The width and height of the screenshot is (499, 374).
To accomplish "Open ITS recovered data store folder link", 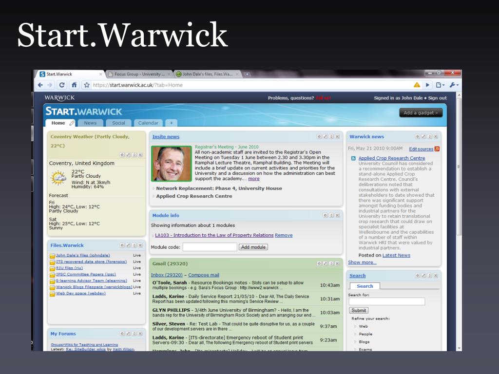I will (x=91, y=262).
